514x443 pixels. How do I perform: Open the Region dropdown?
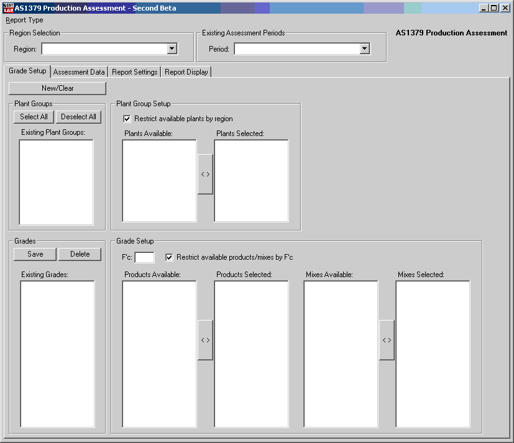tap(172, 49)
